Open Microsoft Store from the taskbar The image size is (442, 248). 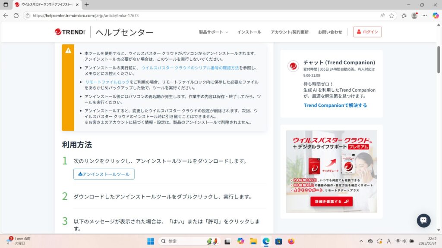[278, 241]
